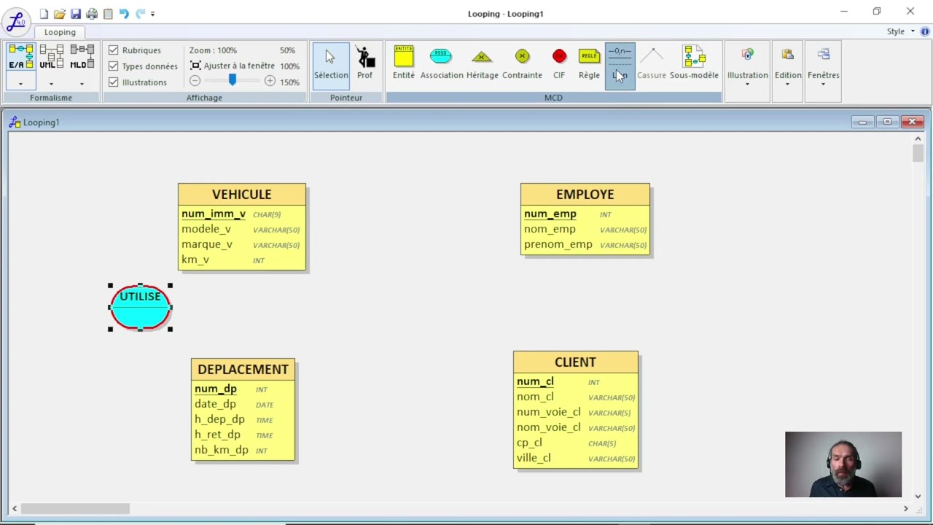Open the blue info help icon

(926, 31)
